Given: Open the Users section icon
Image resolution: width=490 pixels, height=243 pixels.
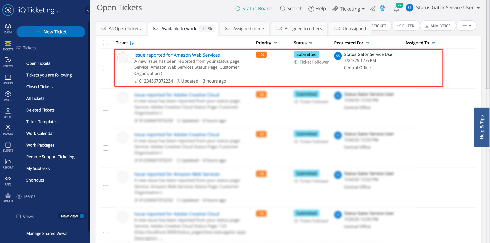Looking at the screenshot, I should 8,113.
